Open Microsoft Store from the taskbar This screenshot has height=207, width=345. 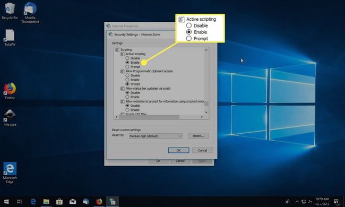point(59,202)
